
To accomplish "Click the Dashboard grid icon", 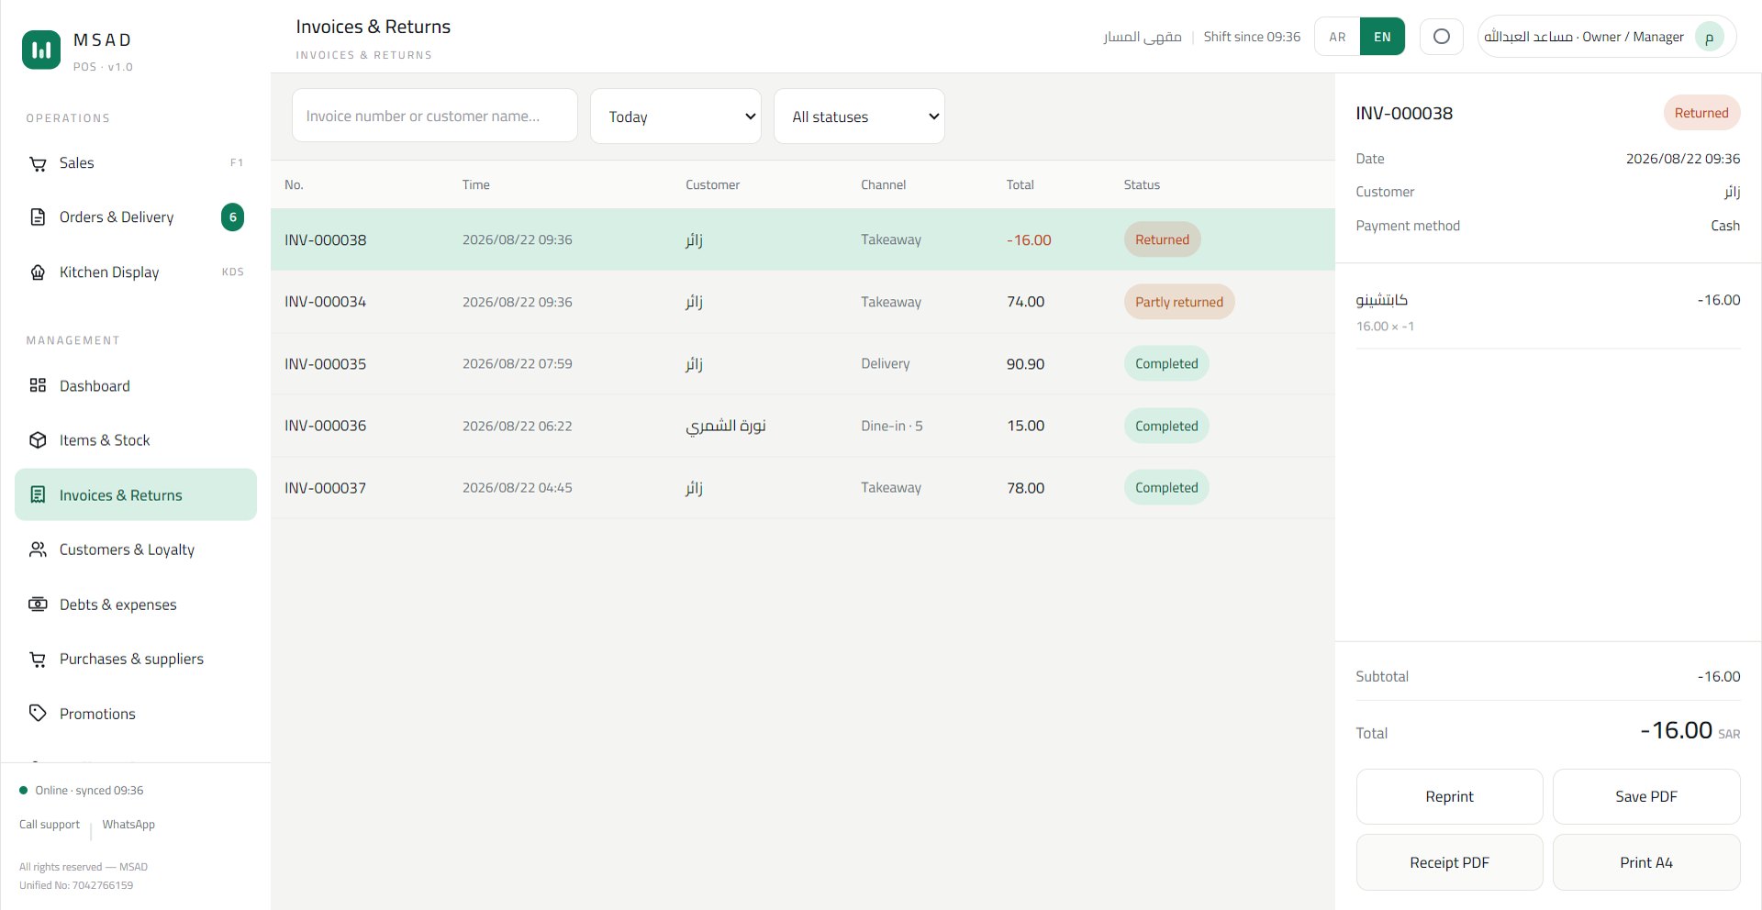I will (x=38, y=385).
